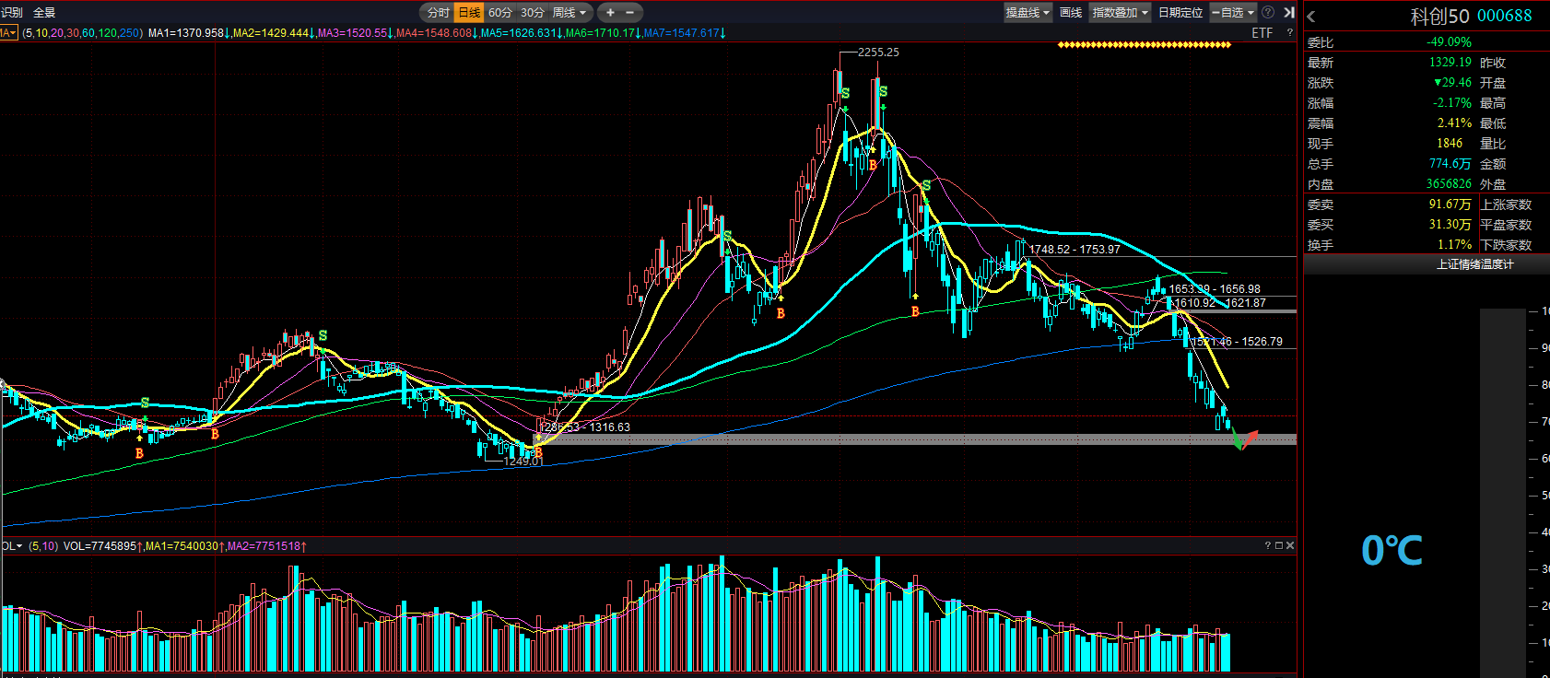Screen dimensions: 1550x678
Task: Click the volume panel help question mark
Action: (x=1267, y=546)
